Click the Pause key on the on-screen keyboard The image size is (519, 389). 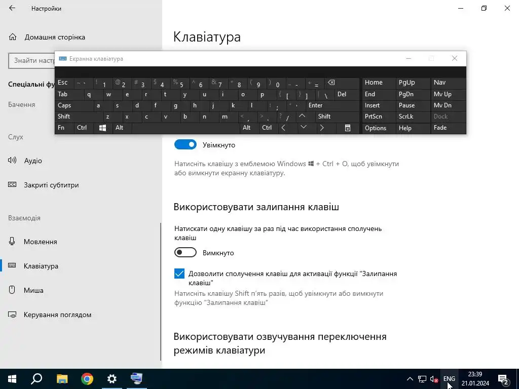coord(413,105)
